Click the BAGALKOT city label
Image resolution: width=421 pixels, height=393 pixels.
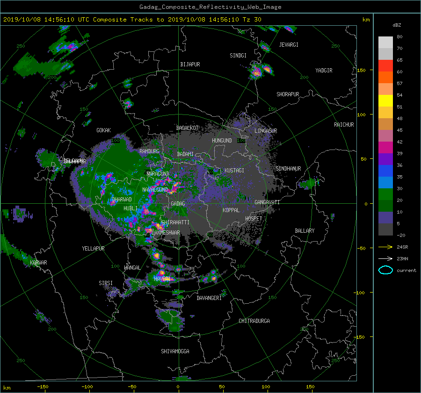pos(188,128)
